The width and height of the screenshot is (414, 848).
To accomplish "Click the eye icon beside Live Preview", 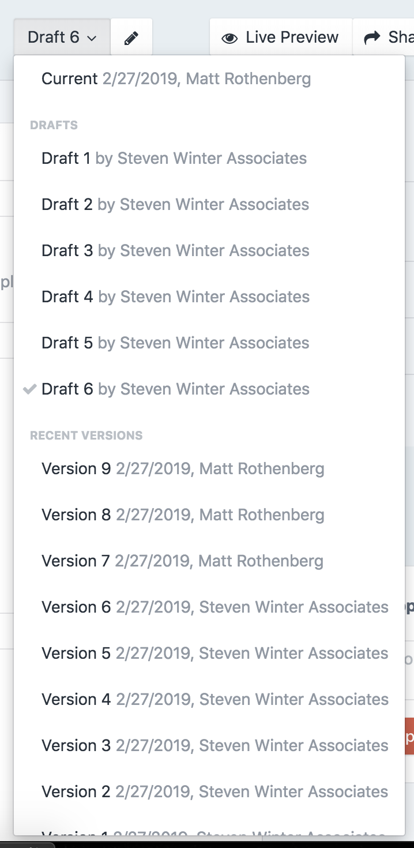I will [x=231, y=36].
